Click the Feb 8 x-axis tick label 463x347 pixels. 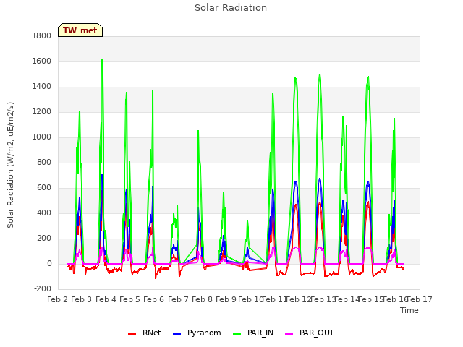203,299
